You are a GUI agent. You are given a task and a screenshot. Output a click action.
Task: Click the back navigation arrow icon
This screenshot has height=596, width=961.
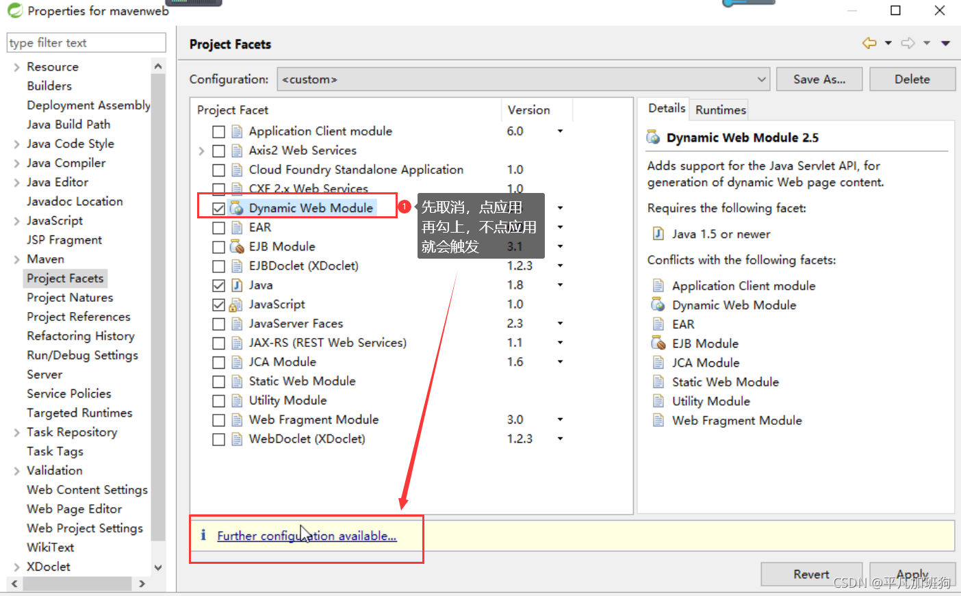click(x=869, y=43)
